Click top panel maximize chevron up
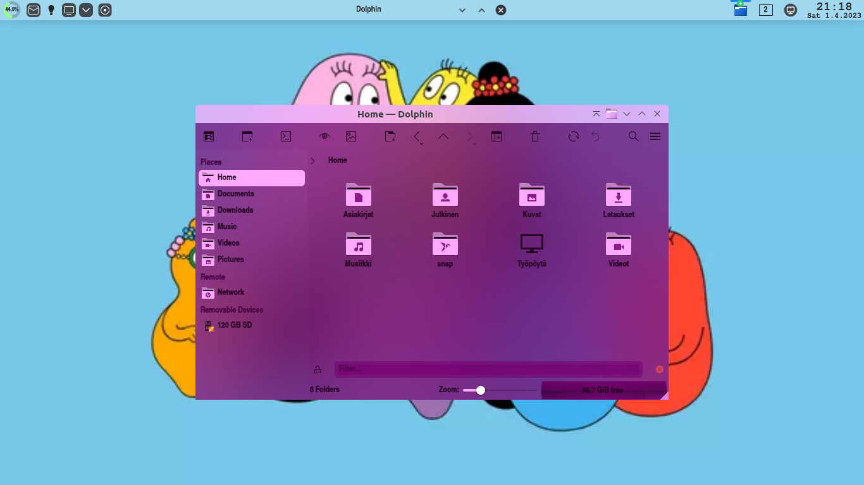Viewport: 864px width, 485px height. click(481, 10)
